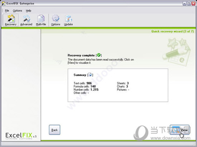Go back with the Back button
The height and width of the screenshot is (147, 197).
54,130
